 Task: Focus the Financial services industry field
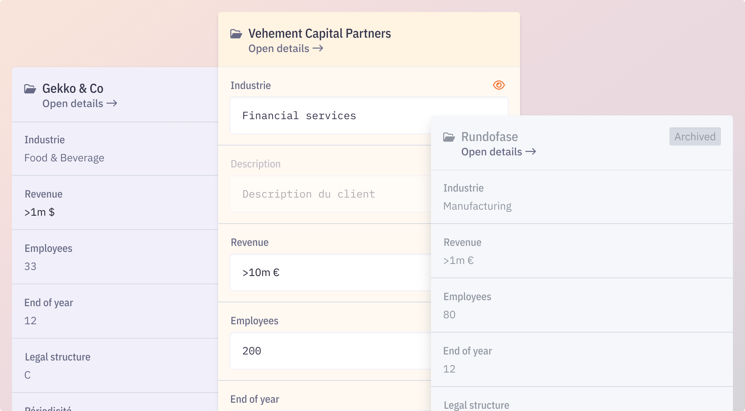coord(331,116)
